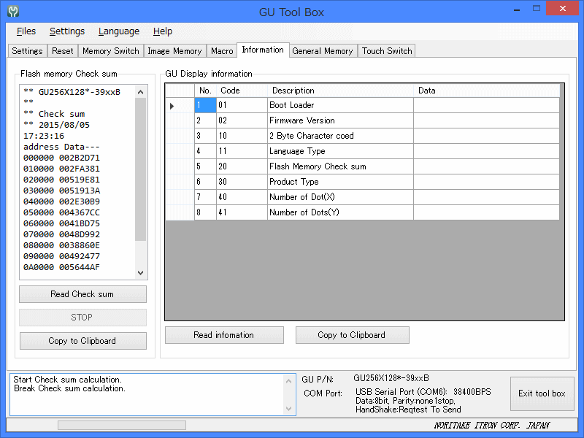Open the Files menu
This screenshot has height=438, width=584.
click(26, 31)
